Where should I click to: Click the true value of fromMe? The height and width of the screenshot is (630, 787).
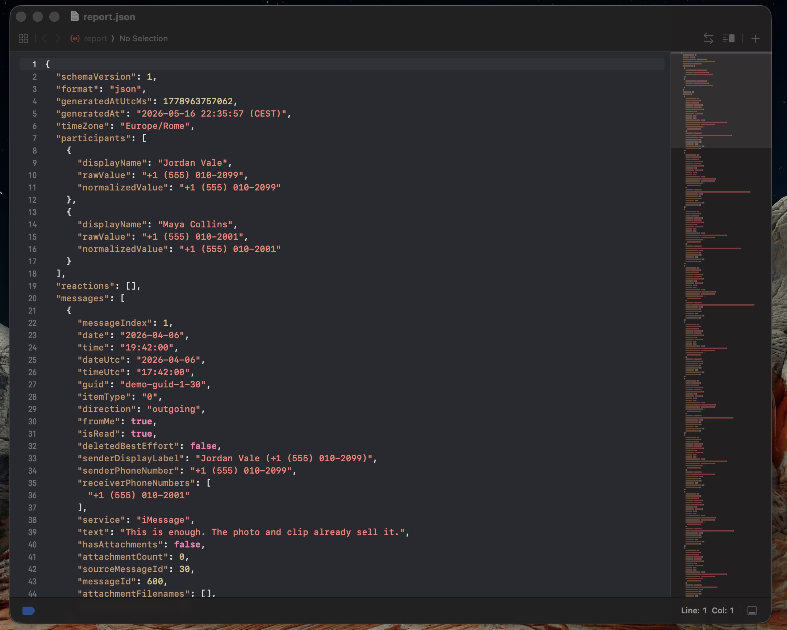click(141, 421)
